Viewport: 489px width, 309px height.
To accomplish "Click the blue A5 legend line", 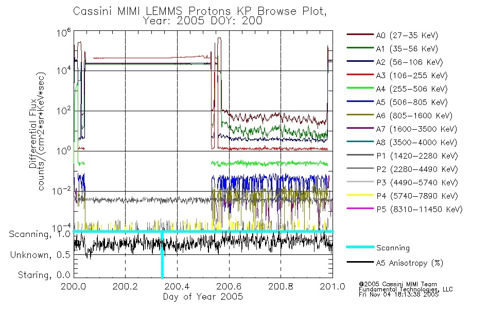I will (360, 101).
